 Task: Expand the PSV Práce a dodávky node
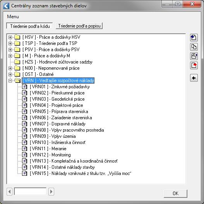[10, 50]
